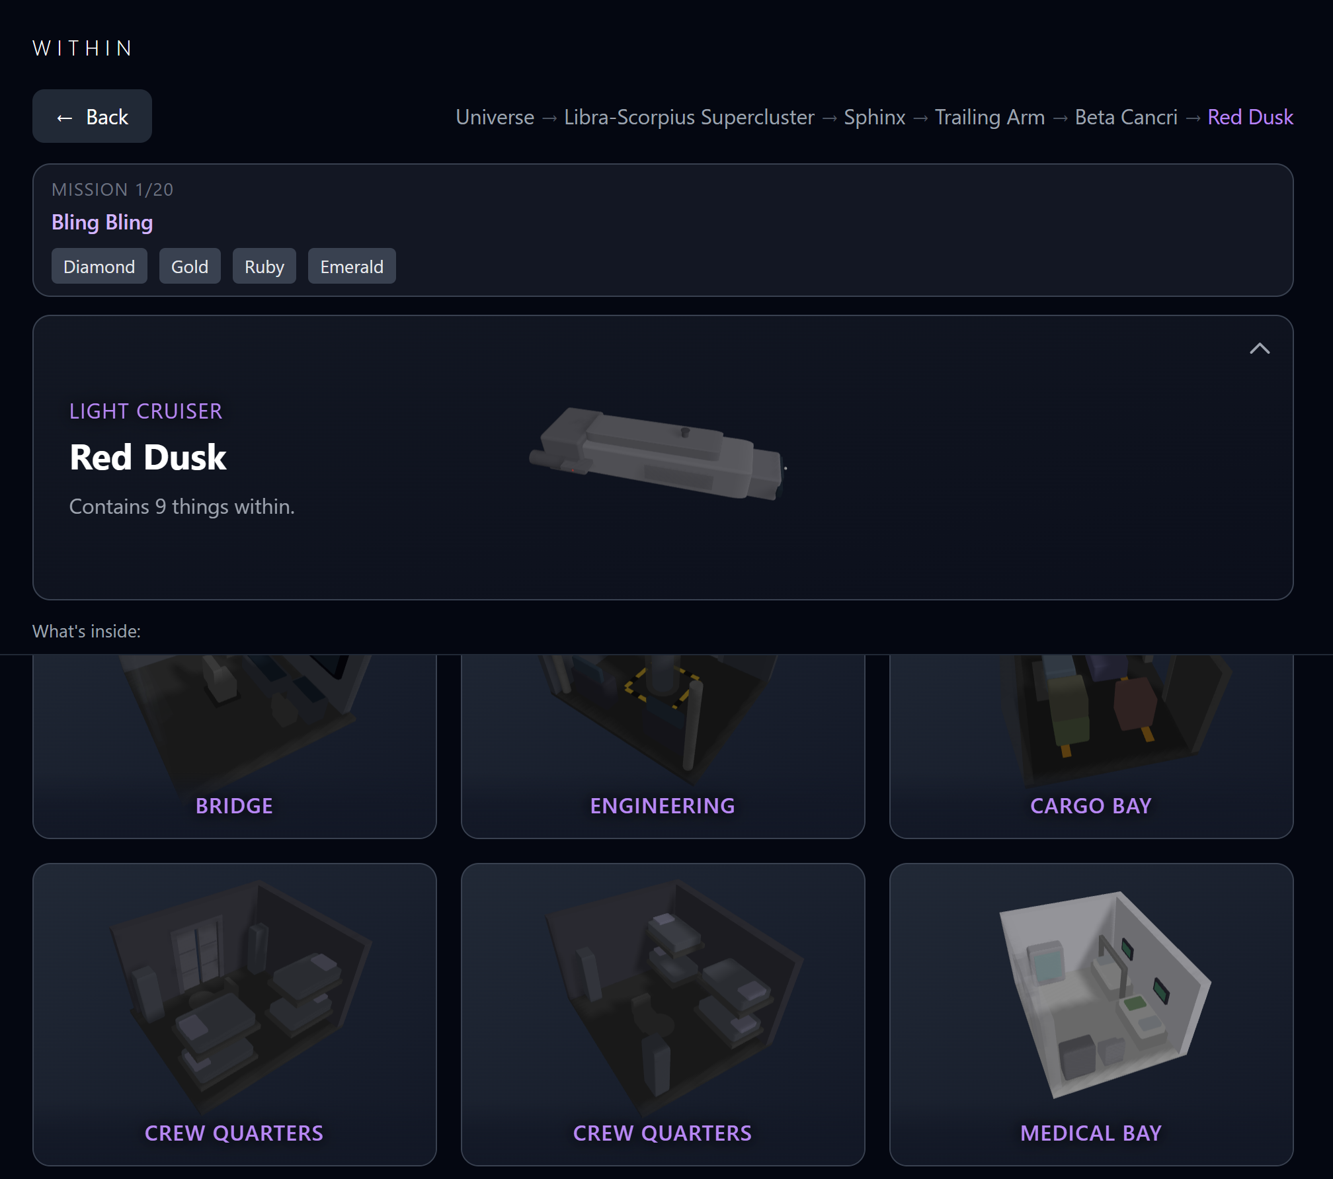Image resolution: width=1333 pixels, height=1179 pixels.
Task: Navigate to Libra-Scorpius Supercluster breadcrumb
Action: tap(689, 117)
